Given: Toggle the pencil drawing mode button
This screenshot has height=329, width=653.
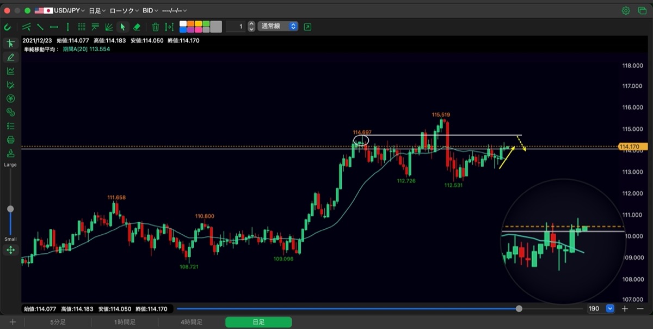Looking at the screenshot, I should tap(10, 57).
